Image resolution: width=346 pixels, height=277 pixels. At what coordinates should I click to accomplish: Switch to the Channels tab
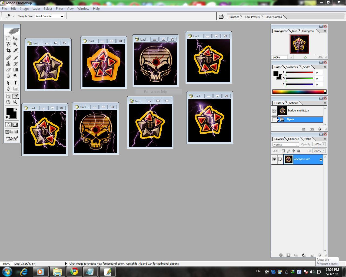[294, 139]
